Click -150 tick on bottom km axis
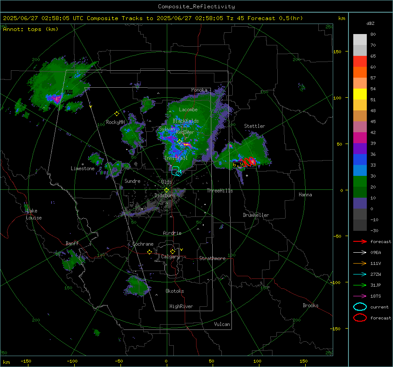The width and height of the screenshot is (393, 367). 26,361
